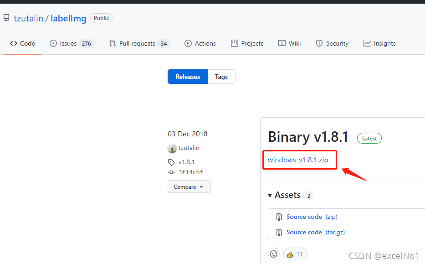Open commit 3f14cbf

[191, 172]
